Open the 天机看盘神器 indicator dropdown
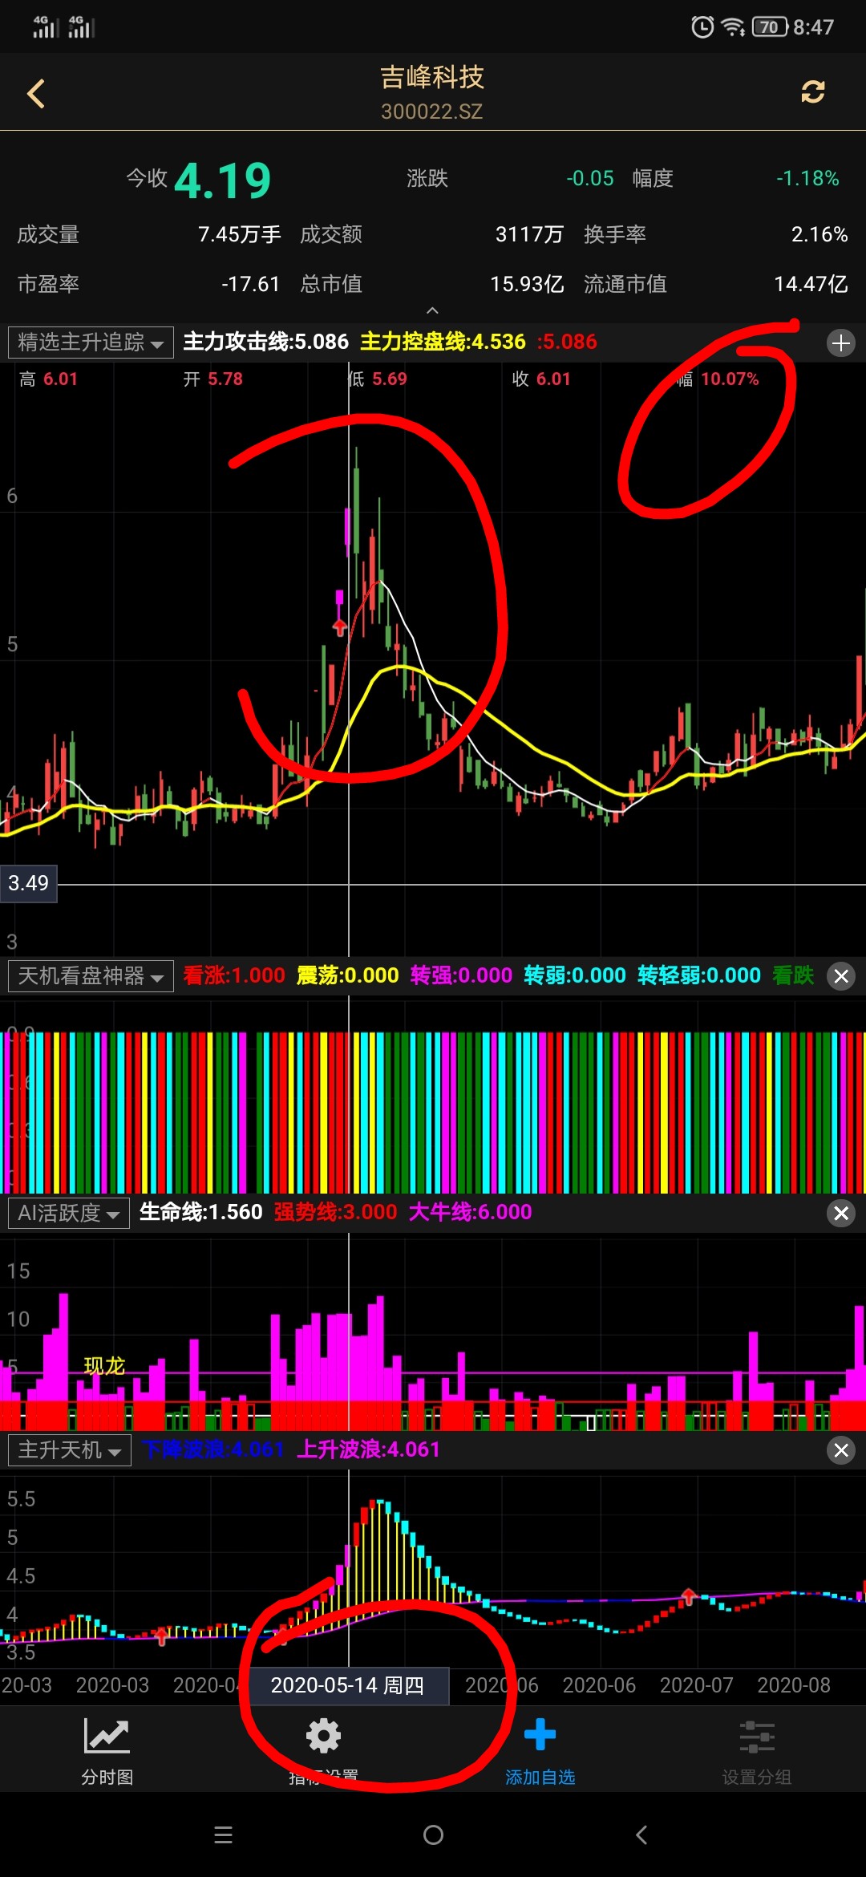This screenshot has height=1877, width=866. coord(91,976)
